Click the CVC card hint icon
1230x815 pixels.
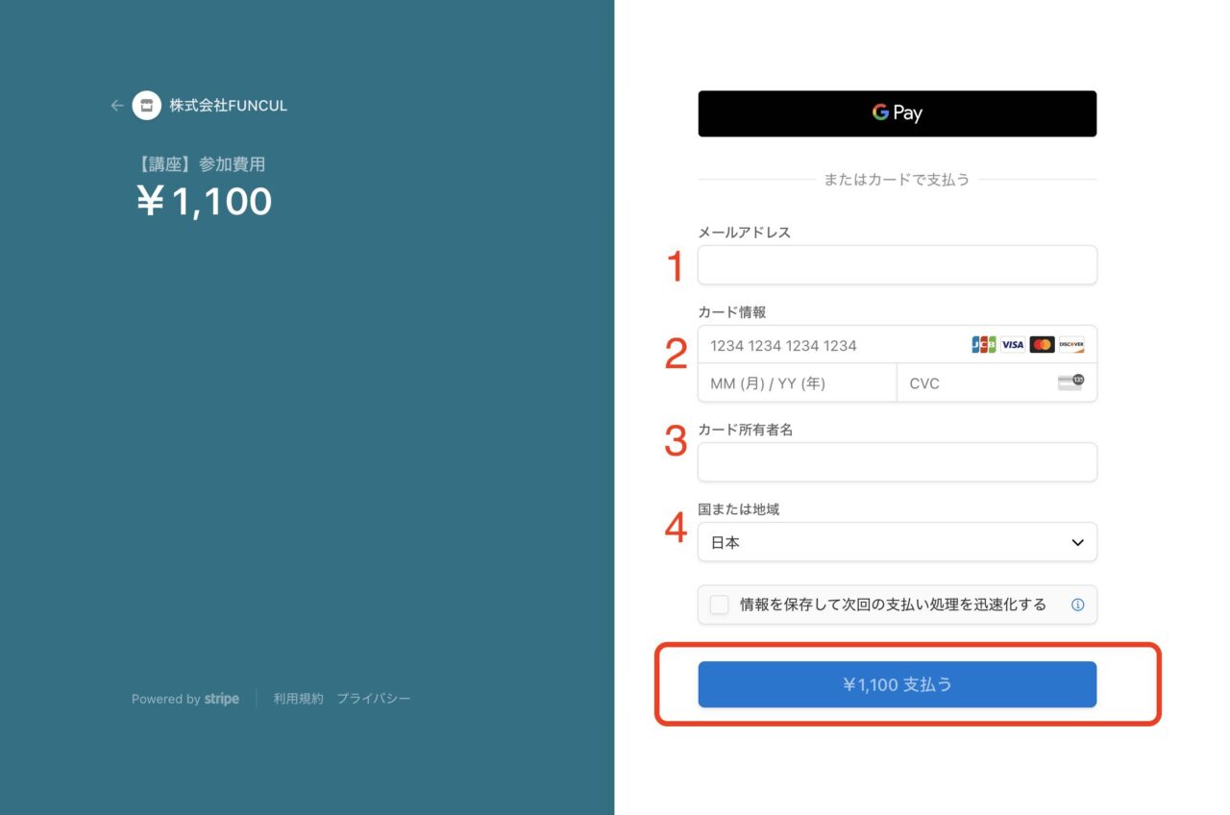point(1070,383)
